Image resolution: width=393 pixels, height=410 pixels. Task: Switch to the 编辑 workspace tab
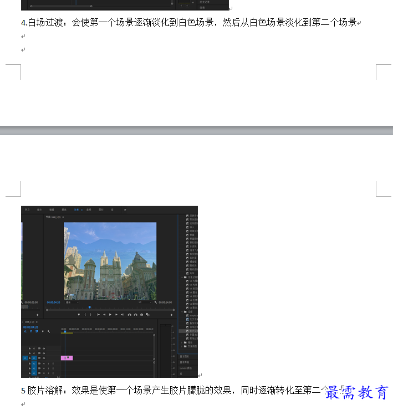click(x=52, y=209)
